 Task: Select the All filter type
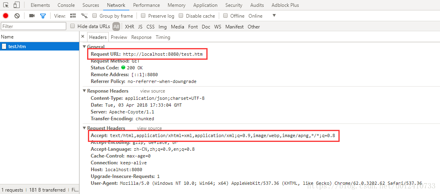pyautogui.click(x=116, y=26)
